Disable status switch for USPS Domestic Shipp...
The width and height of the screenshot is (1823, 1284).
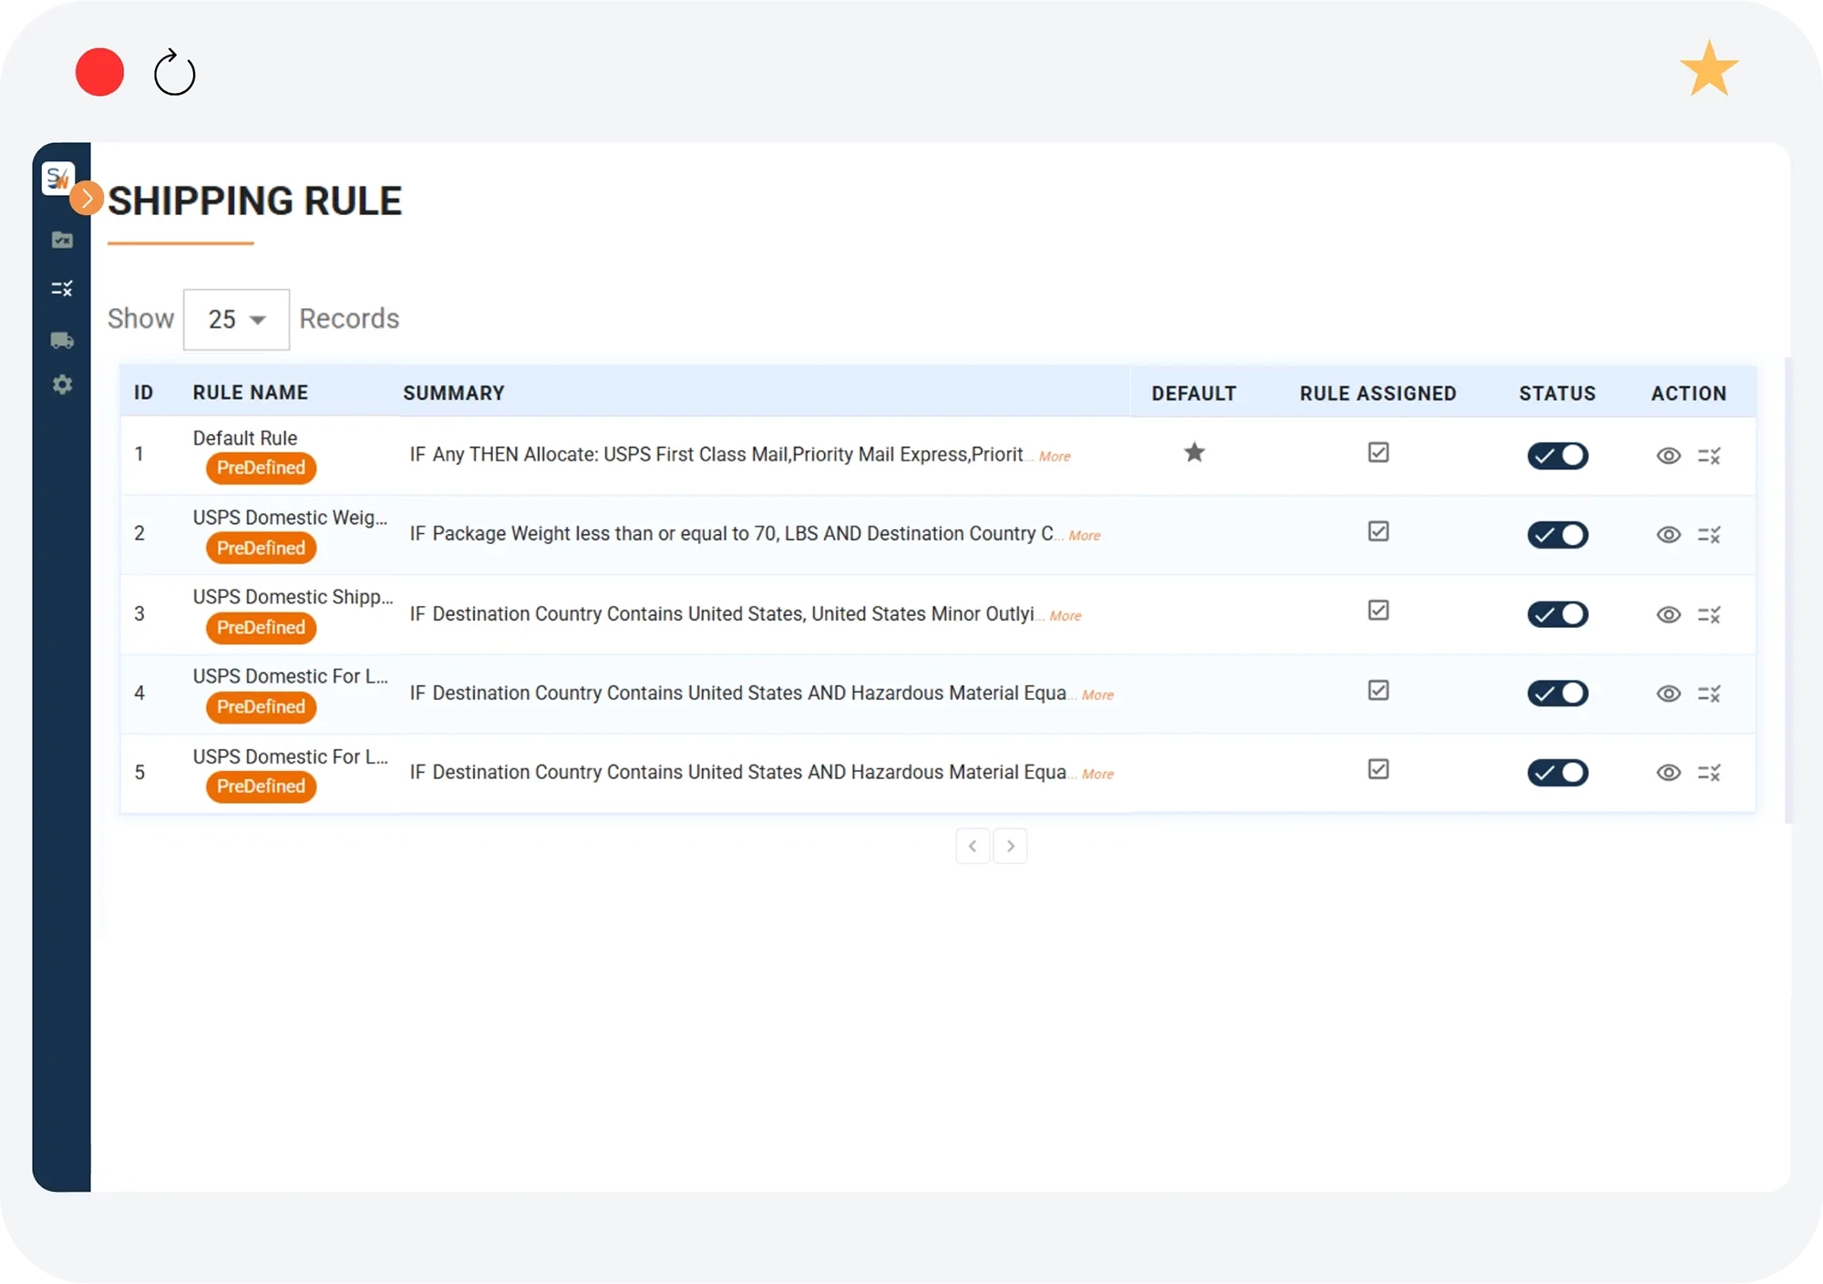point(1558,614)
